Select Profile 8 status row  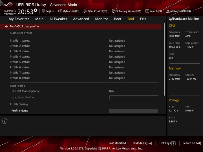[84, 78]
